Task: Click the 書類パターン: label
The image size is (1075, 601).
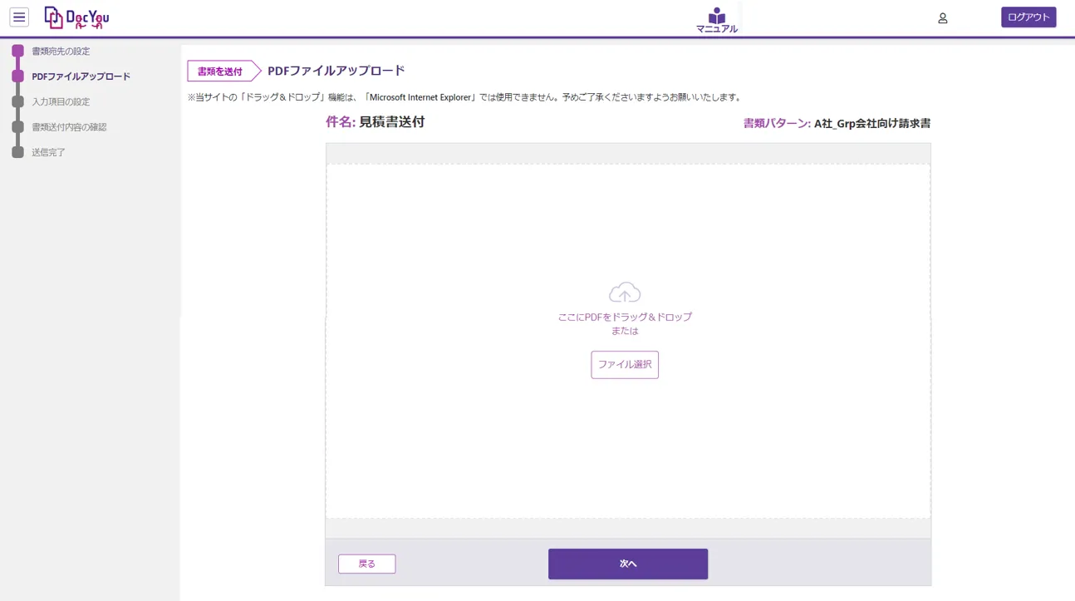Action: (x=777, y=124)
